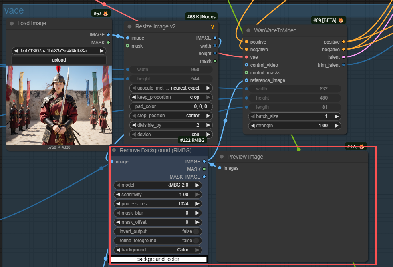This screenshot has width=393, height=267.
Task: Open the keep_proportion crop dropdown
Action: (171, 97)
